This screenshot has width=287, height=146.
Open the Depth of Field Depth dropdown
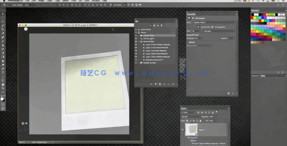click(234, 38)
